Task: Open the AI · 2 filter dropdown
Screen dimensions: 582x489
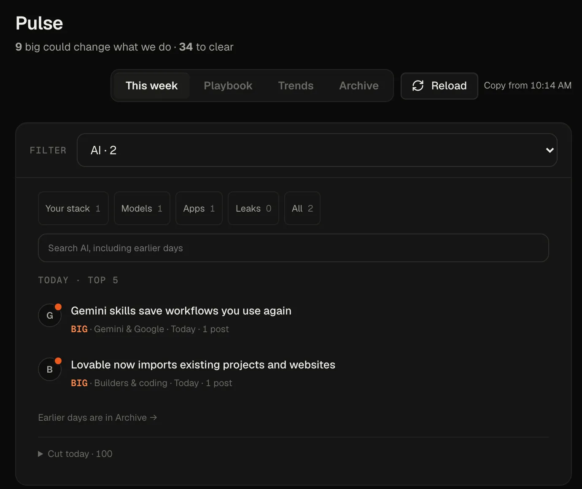Action: pos(317,150)
